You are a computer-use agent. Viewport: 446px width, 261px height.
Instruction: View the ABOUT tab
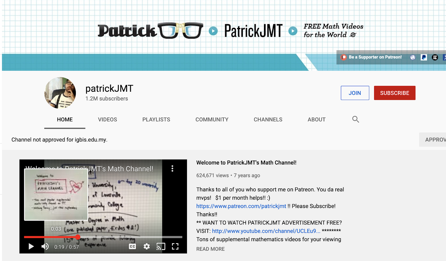[317, 120]
